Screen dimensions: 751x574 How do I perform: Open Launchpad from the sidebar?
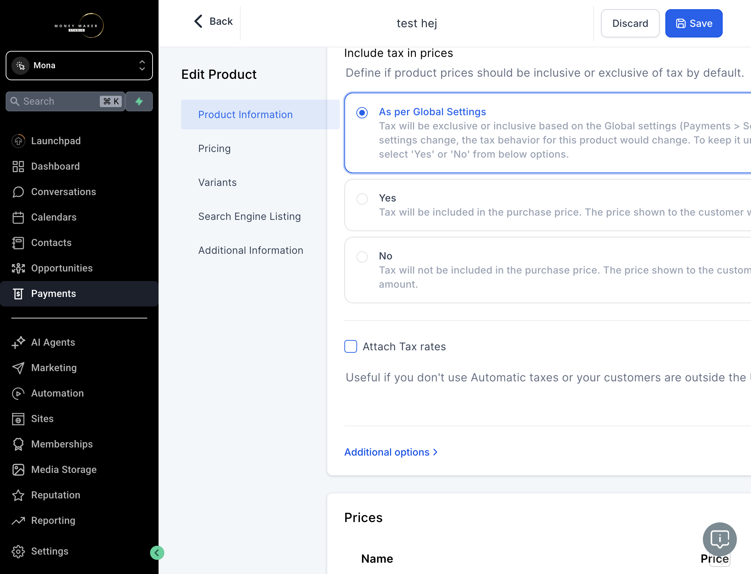[79, 141]
